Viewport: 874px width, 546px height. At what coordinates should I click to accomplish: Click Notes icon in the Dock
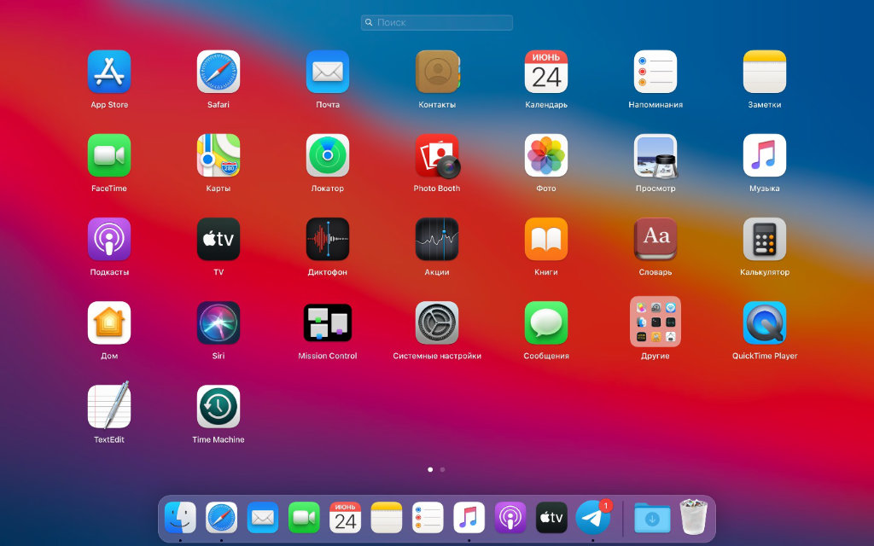coord(387,518)
